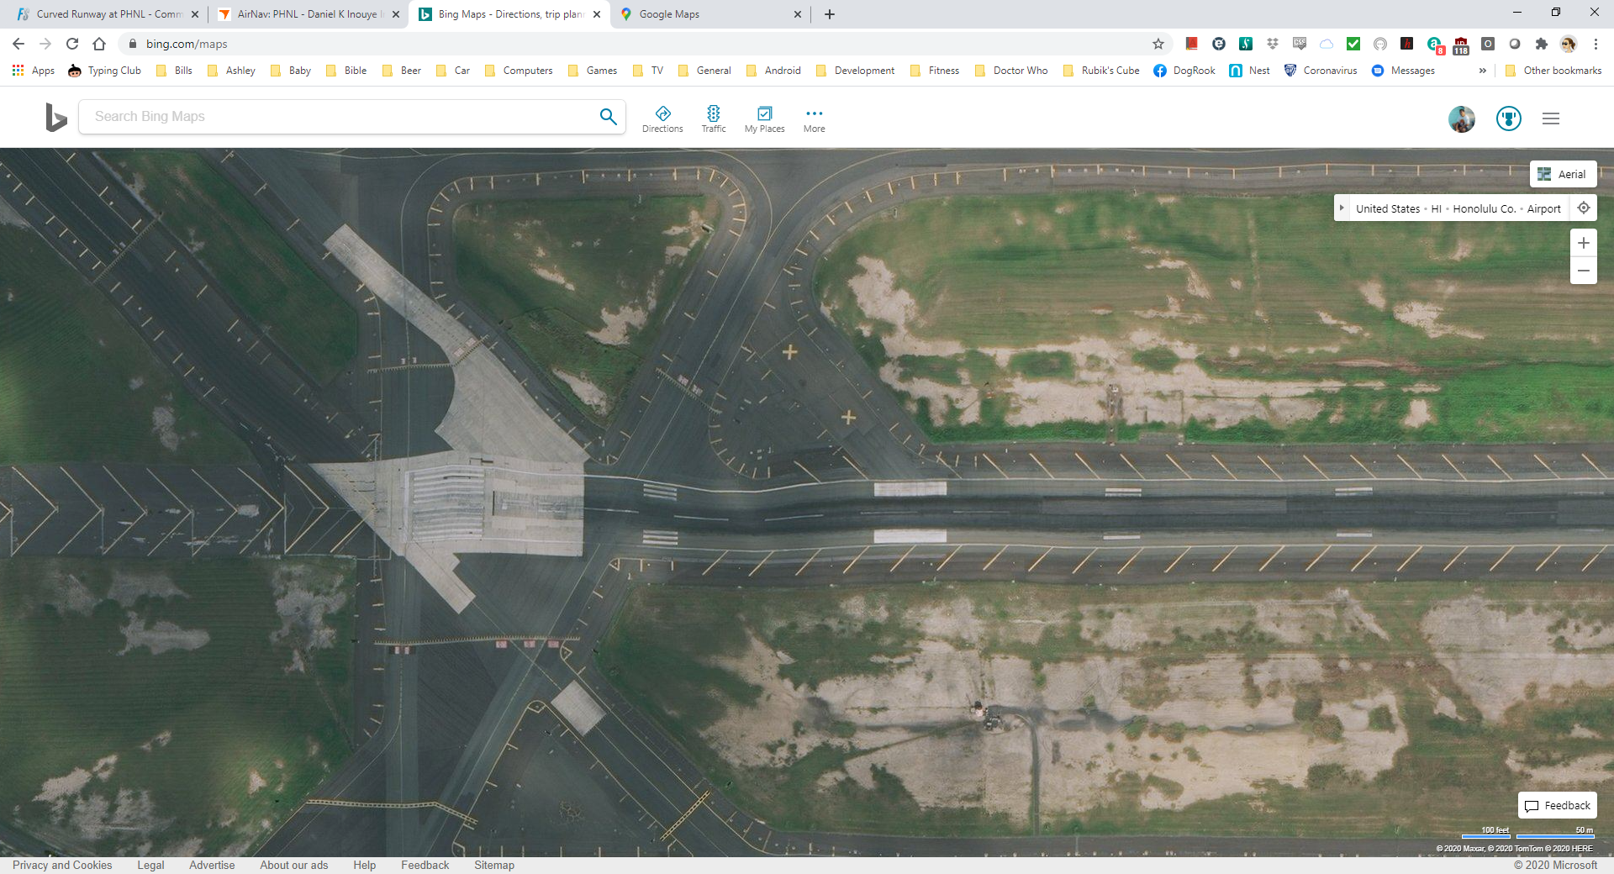Image resolution: width=1614 pixels, height=874 pixels.
Task: Switch to AirNav PHNL tab
Action: pyautogui.click(x=307, y=14)
